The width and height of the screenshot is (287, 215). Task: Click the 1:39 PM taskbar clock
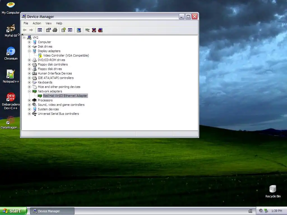[x=277, y=211]
